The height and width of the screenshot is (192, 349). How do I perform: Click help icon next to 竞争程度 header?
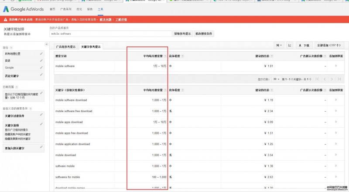point(182,56)
